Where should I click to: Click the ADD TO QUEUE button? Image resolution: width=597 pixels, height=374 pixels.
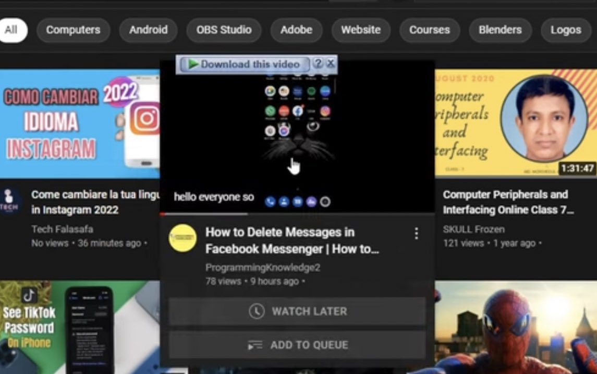[297, 345]
